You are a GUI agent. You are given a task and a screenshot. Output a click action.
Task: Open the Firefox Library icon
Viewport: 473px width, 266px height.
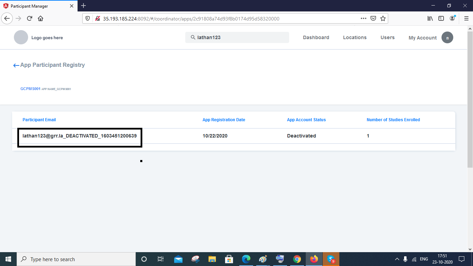(x=430, y=18)
